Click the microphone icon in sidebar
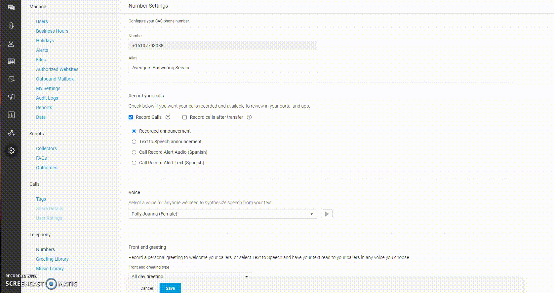Viewport: 554px width, 293px height. (11, 26)
